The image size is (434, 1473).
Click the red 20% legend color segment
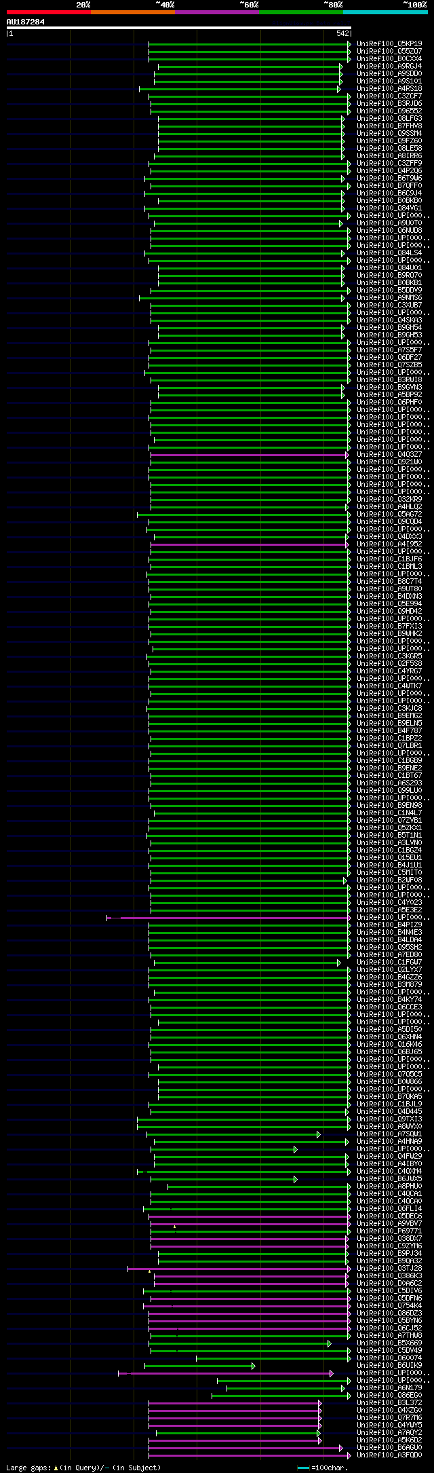click(x=49, y=12)
